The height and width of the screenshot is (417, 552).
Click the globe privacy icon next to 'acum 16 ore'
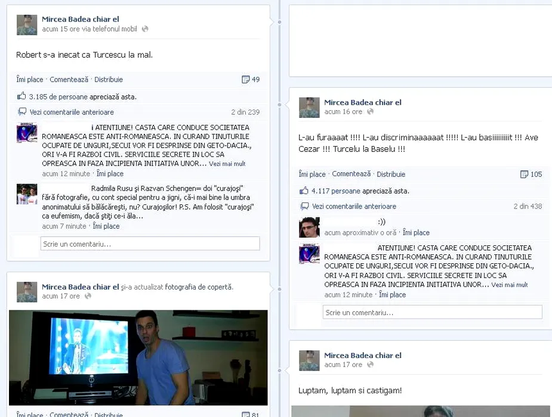(370, 111)
